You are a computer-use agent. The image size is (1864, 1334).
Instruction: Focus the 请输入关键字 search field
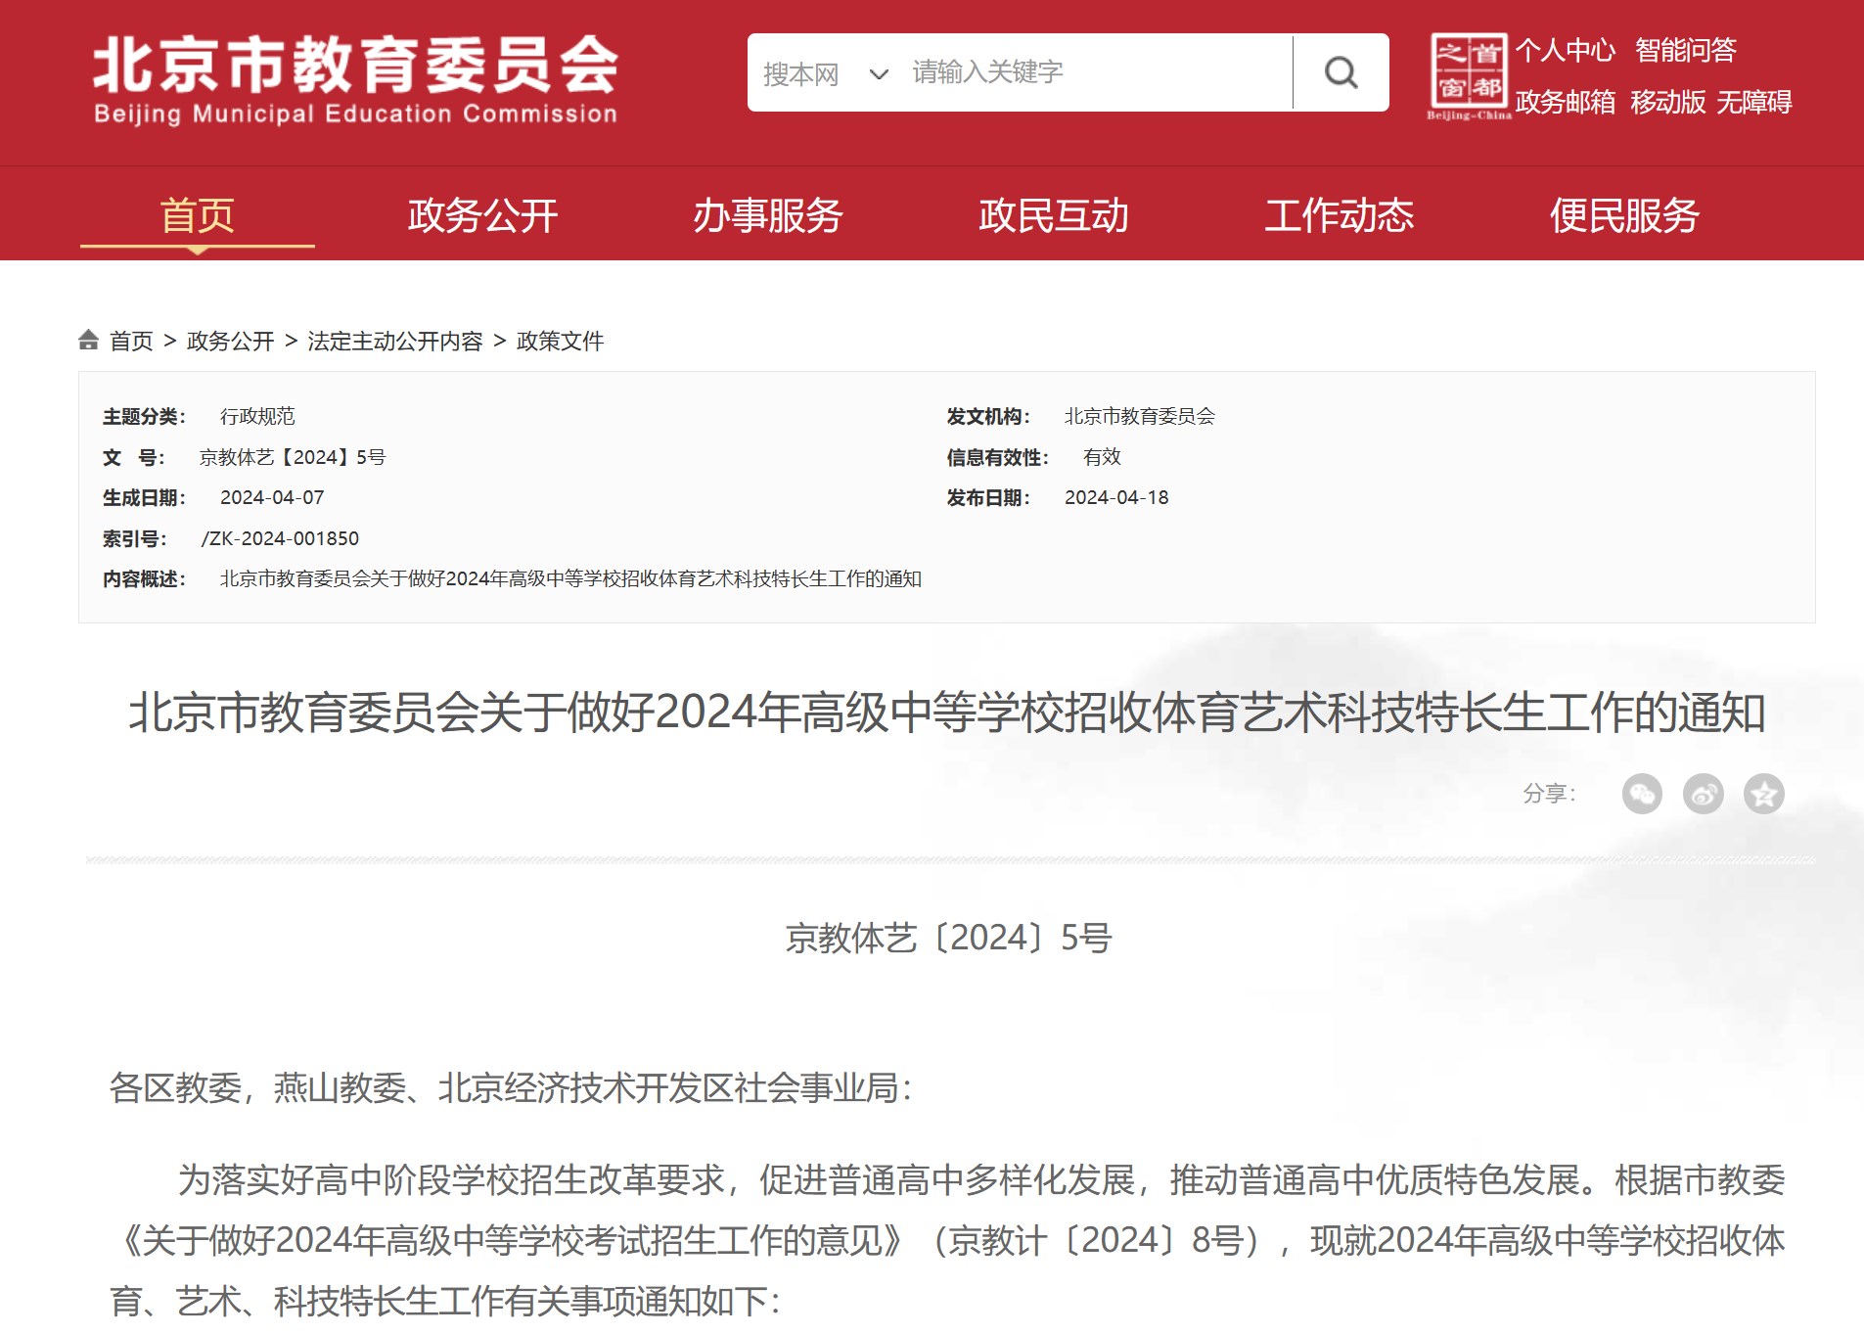[x=1096, y=72]
